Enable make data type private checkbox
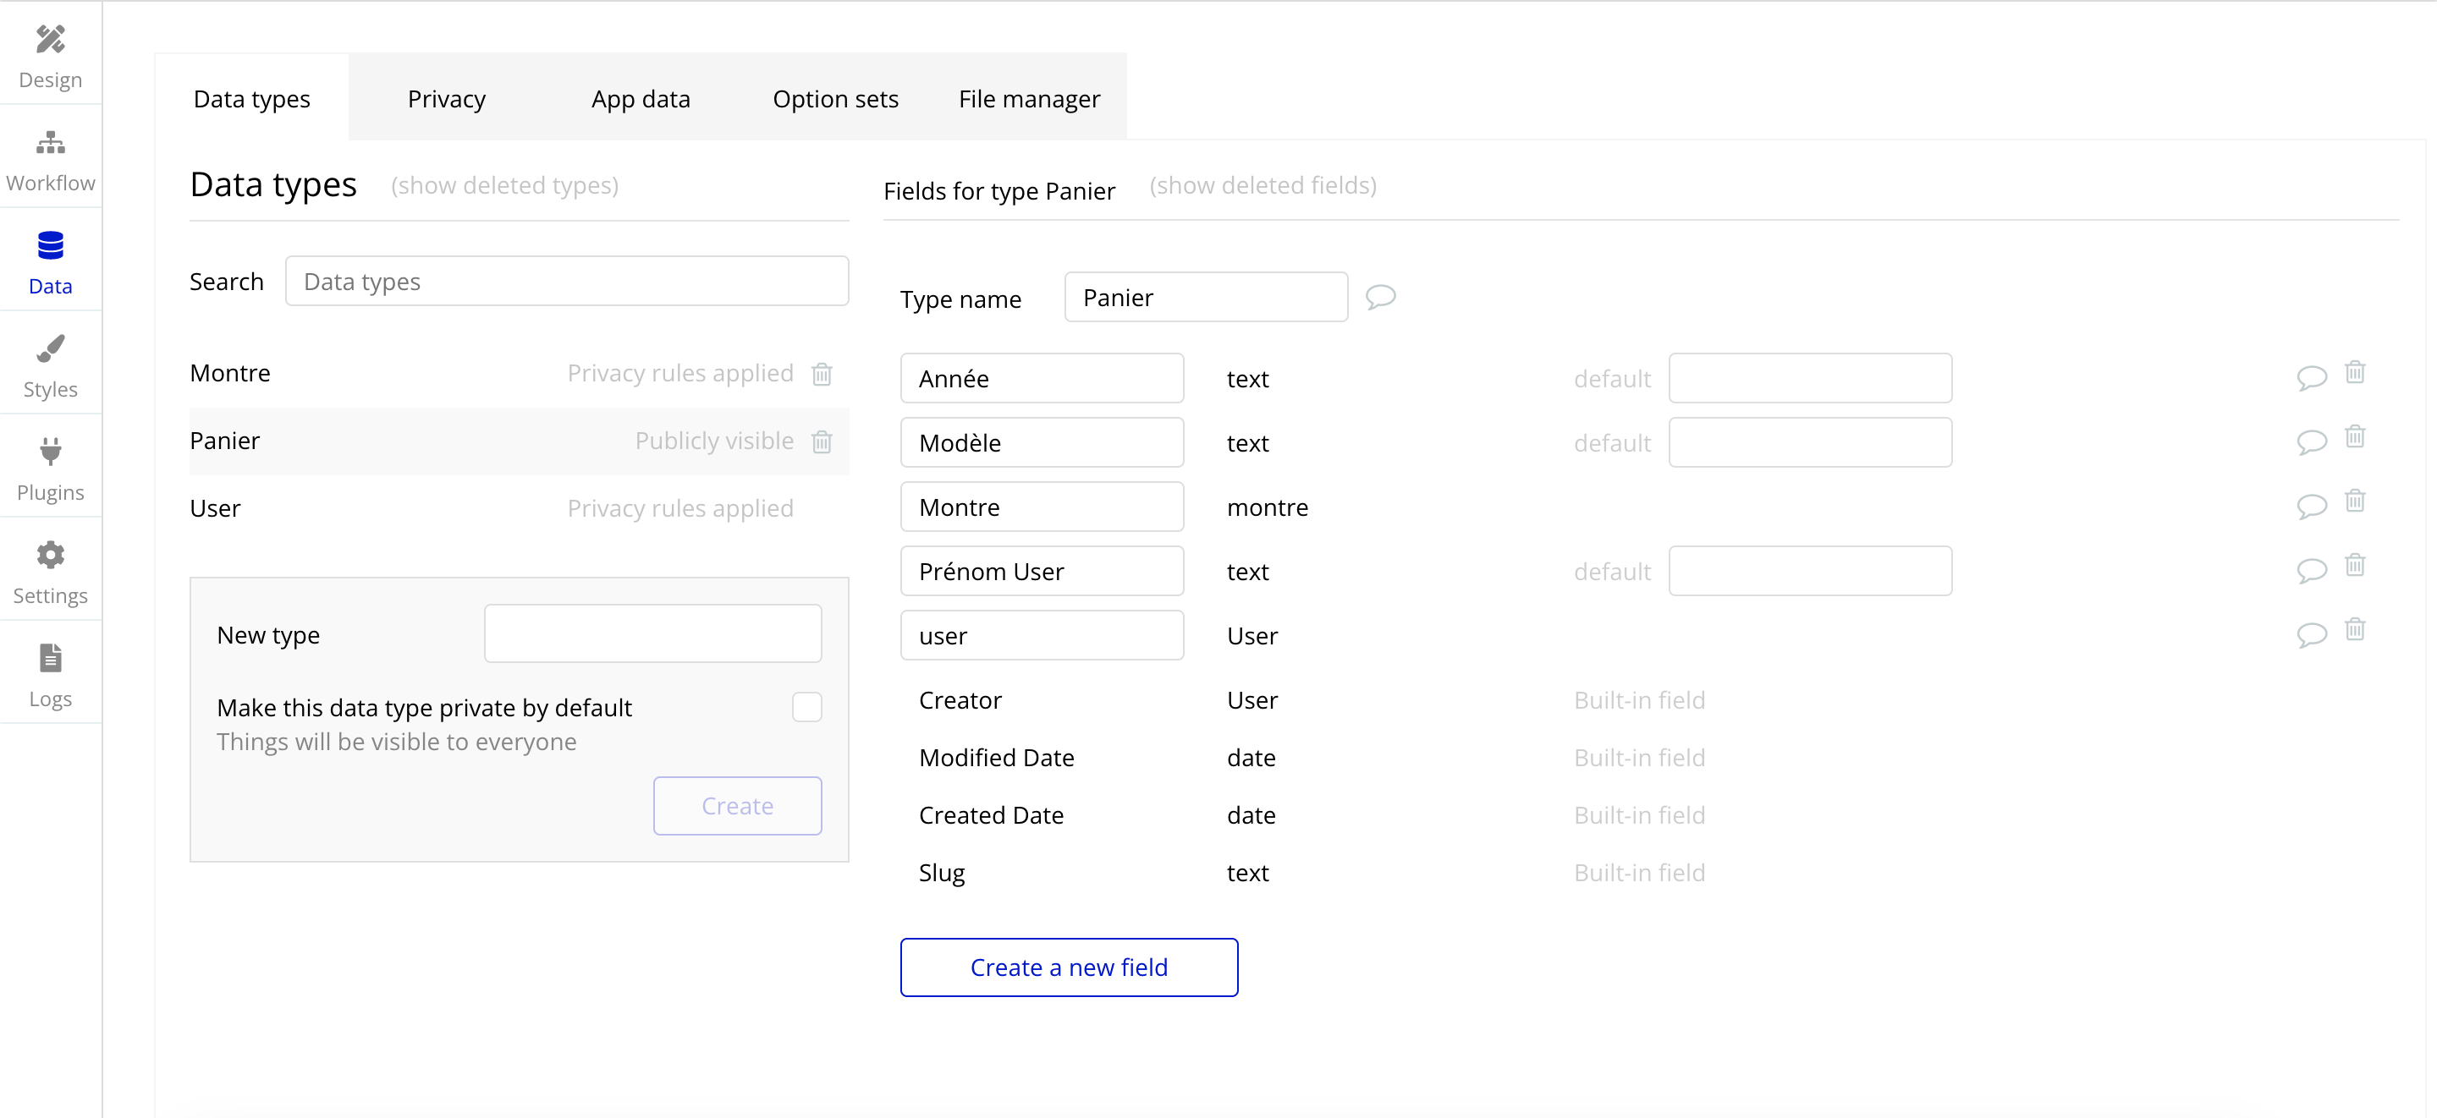 click(x=806, y=706)
